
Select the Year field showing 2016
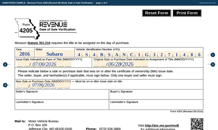[25, 54]
